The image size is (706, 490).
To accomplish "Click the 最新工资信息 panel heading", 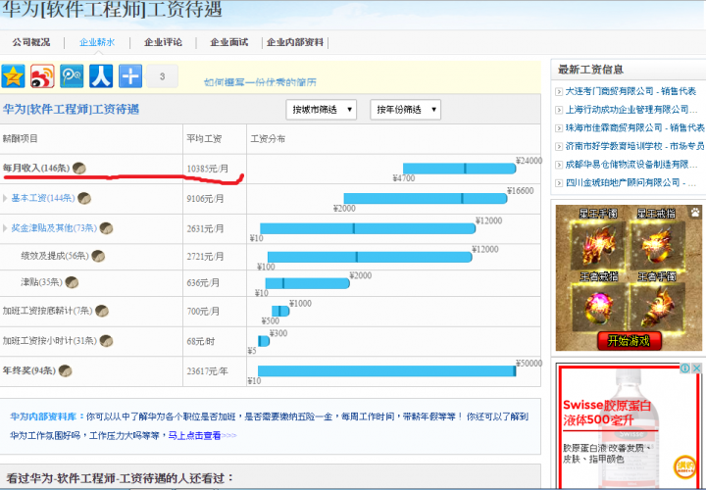I will 590,70.
